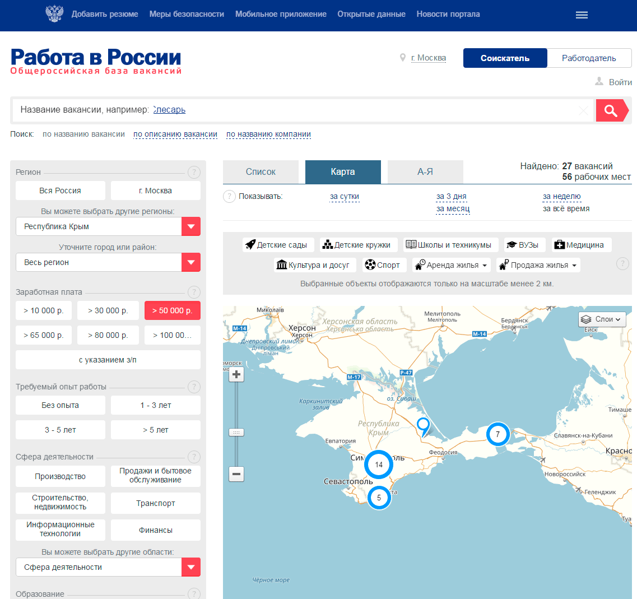
Task: Open help icon beside map object filters
Action: pos(622,264)
